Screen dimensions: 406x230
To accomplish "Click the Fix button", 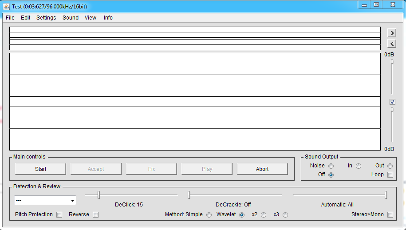I will pos(151,169).
